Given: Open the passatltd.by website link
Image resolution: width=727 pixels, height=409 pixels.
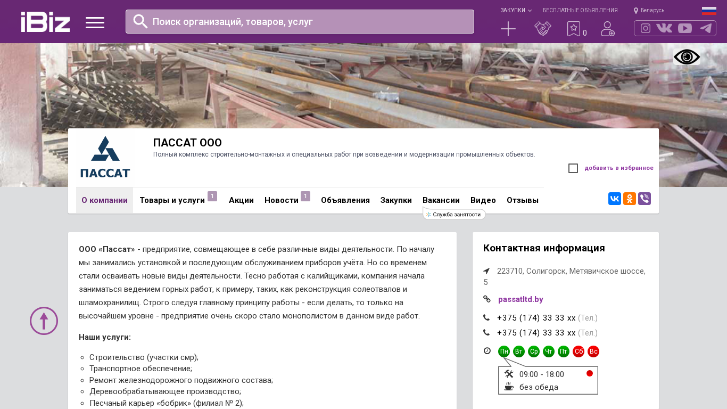Looking at the screenshot, I should (x=521, y=299).
